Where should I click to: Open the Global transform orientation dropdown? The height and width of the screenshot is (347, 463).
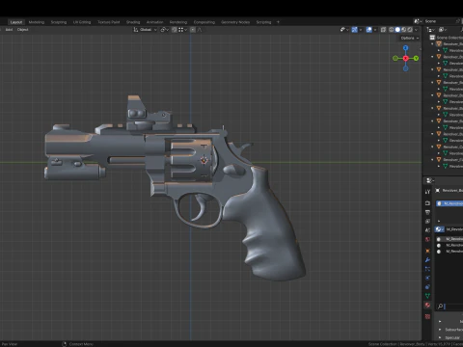(x=146, y=30)
